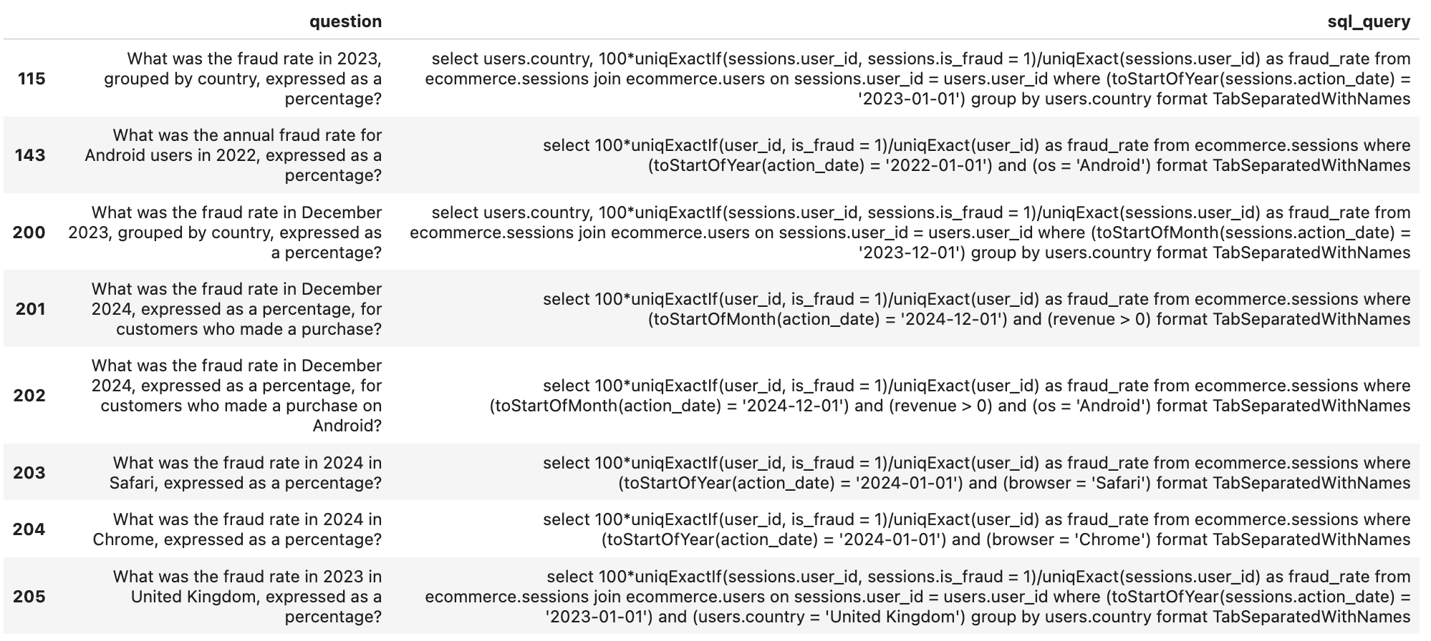
Task: Click row index 201
Action: pyautogui.click(x=30, y=309)
